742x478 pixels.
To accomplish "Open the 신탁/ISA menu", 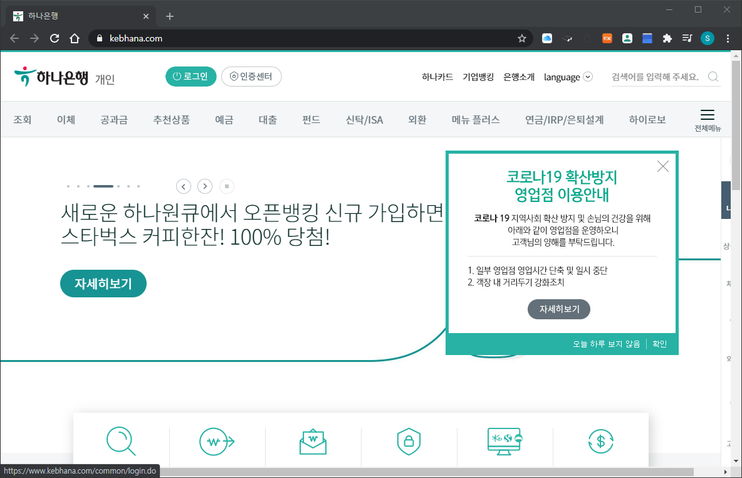I will pyautogui.click(x=364, y=120).
